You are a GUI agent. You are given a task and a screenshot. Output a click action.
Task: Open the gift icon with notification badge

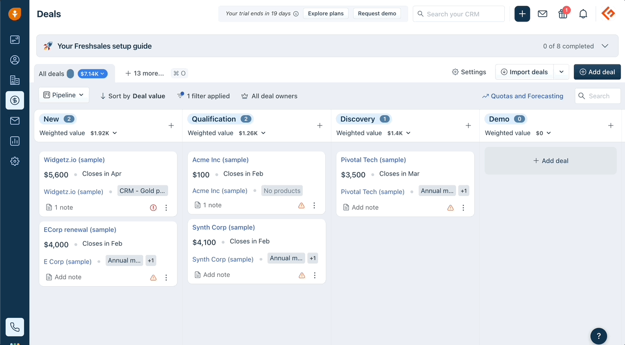click(563, 14)
